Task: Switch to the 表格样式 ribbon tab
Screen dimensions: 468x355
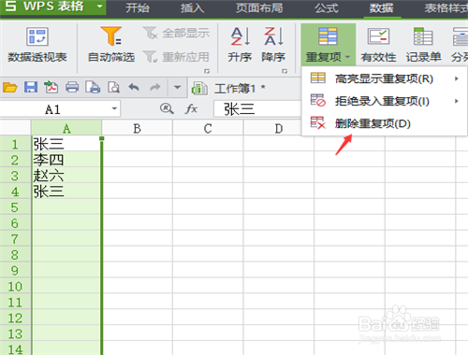Action: [446, 8]
